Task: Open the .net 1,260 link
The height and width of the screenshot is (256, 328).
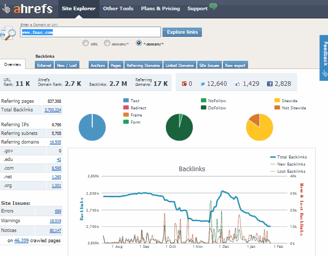Action: 56,177
